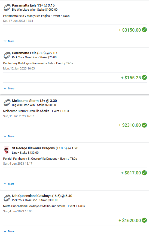Image resolution: width=149 pixels, height=236 pixels.
Task: Click rugby ball icon beside Nth Queensland Cowboys
Action: 7,198
